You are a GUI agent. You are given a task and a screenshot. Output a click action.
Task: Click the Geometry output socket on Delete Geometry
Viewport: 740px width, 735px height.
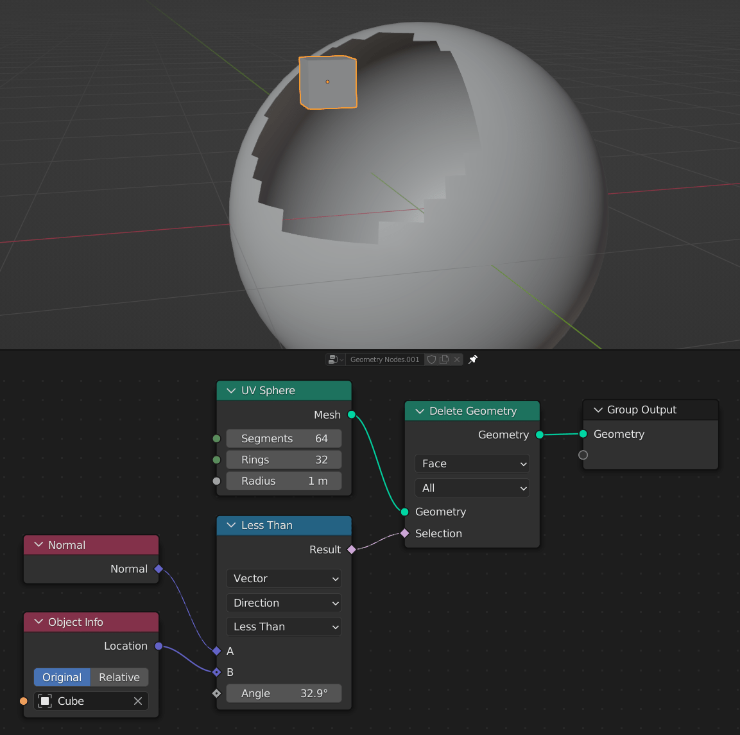[540, 435]
